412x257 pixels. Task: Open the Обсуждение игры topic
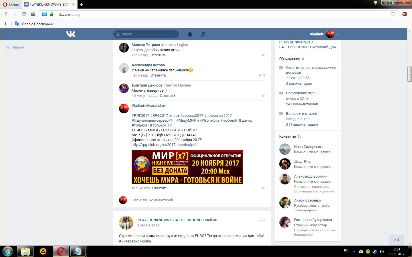tap(301, 93)
